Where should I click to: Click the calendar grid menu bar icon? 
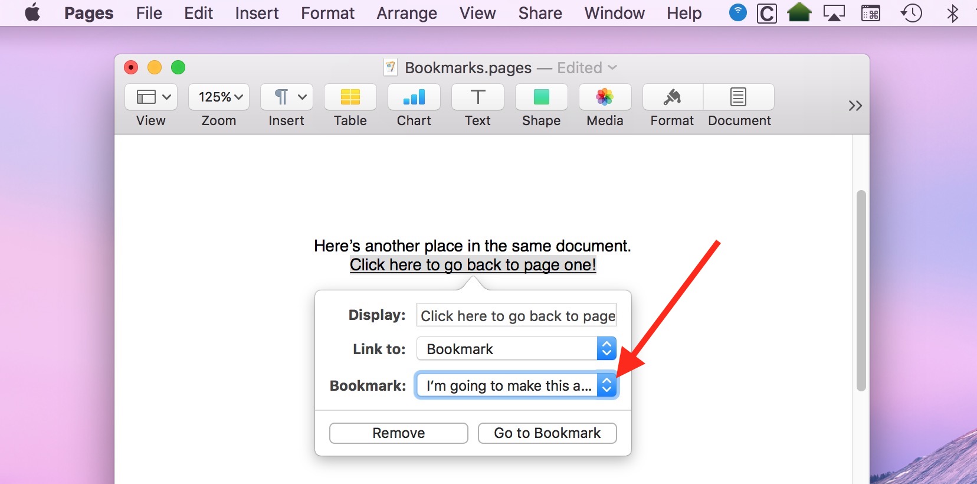(x=871, y=13)
